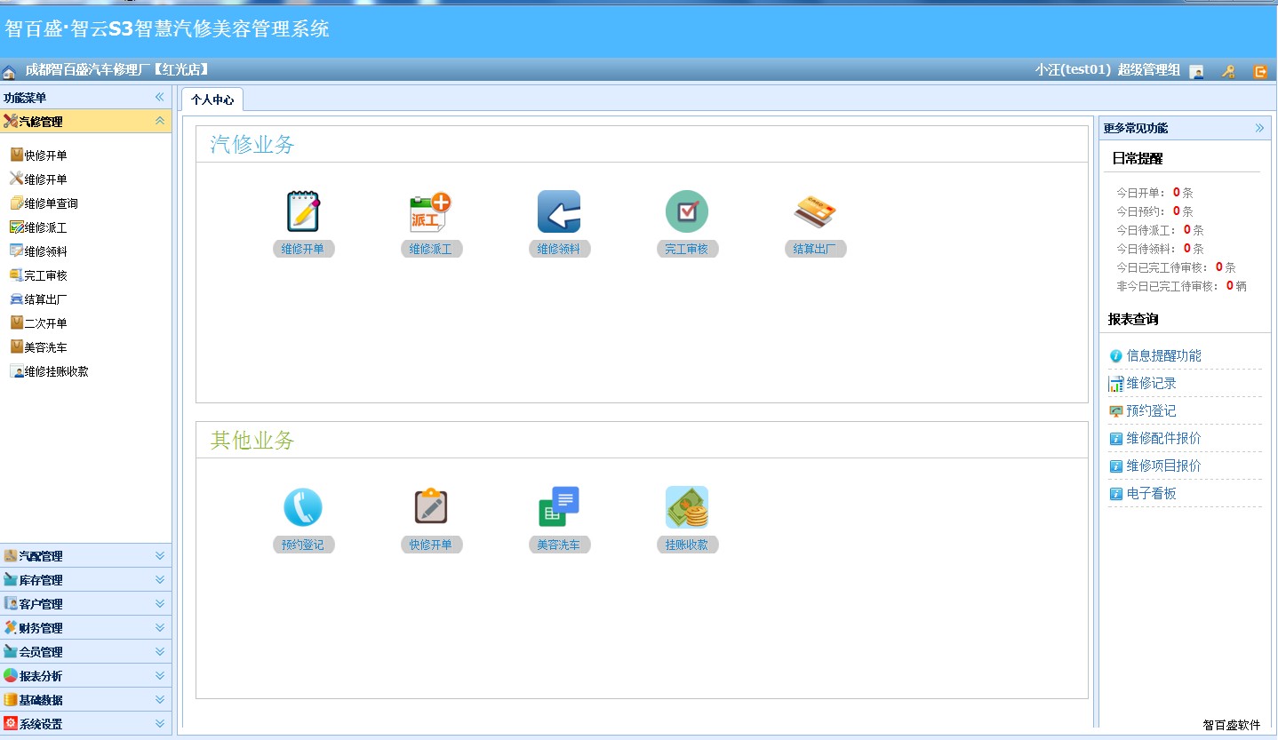The height and width of the screenshot is (740, 1278).
Task: Open the 电子看板 report link
Action: tap(1151, 494)
